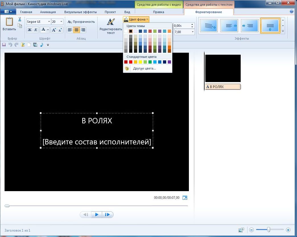Open the Визуальные эффекты tab

coord(81,12)
